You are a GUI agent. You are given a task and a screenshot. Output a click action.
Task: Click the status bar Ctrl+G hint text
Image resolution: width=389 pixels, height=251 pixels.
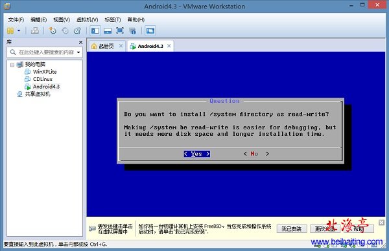55,245
